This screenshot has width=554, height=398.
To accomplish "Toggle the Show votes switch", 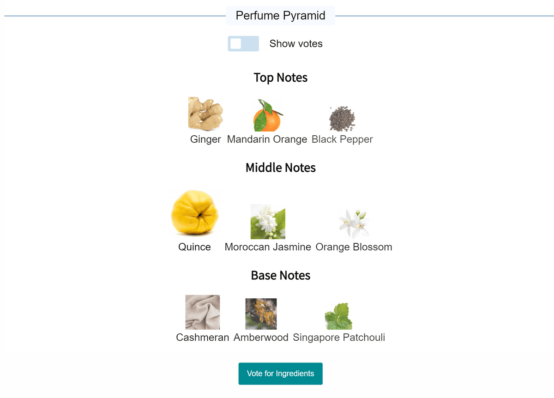I will [x=243, y=43].
